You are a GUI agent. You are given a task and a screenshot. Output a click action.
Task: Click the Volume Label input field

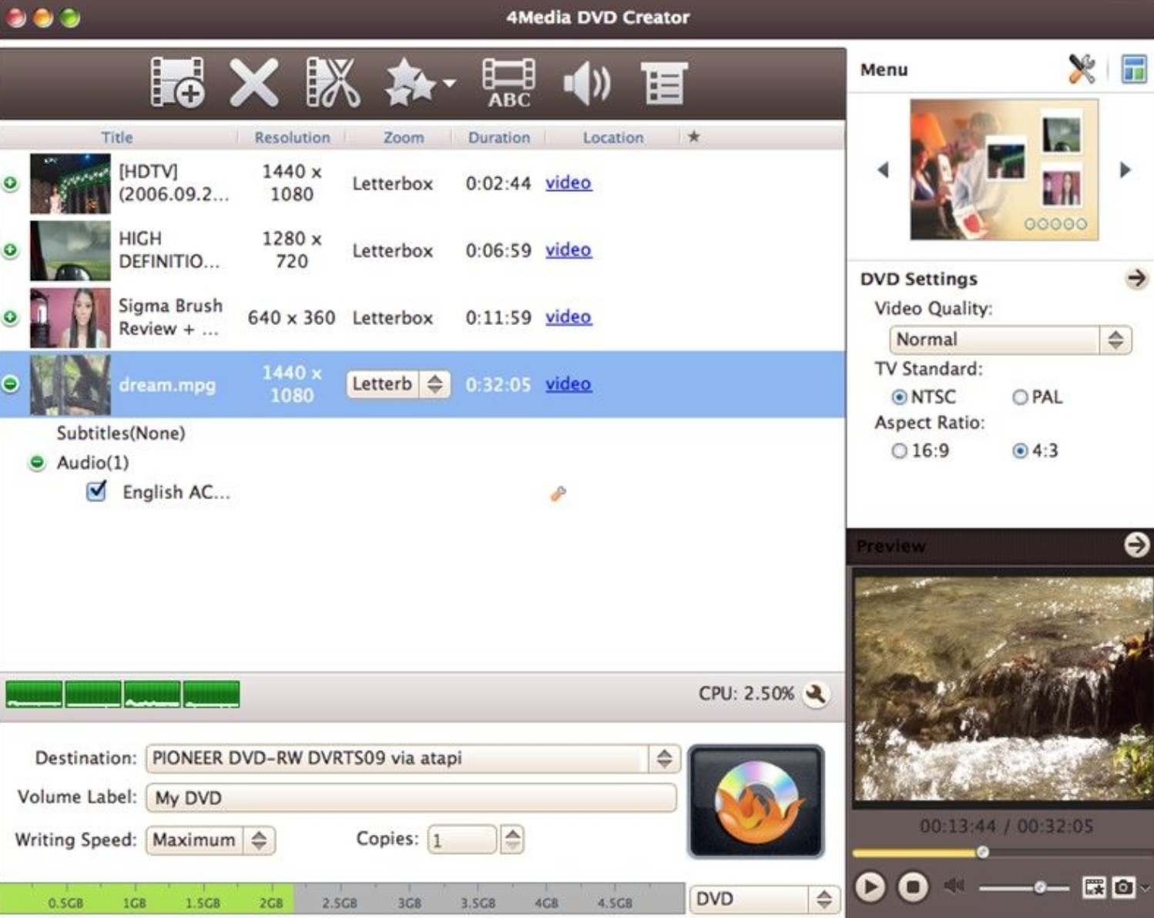pos(411,798)
